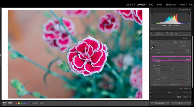194x107 pixels.
Task: Click the Reset button
Action: point(181,103)
